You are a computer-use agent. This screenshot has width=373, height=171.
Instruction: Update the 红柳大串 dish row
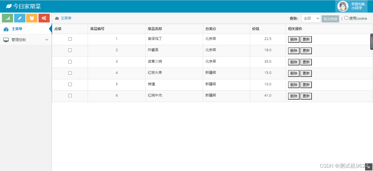pos(306,73)
